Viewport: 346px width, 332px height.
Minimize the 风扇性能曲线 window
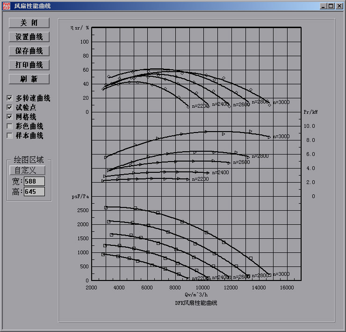click(324, 6)
